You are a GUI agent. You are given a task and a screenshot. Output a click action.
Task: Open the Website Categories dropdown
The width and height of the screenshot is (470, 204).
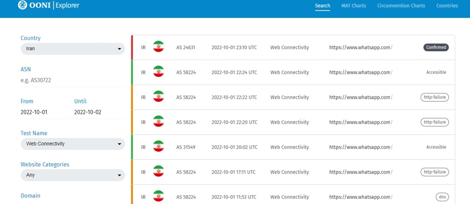[x=73, y=175]
